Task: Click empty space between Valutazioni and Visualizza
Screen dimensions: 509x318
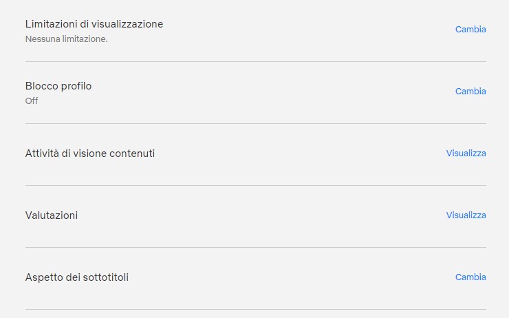Action: click(x=261, y=215)
